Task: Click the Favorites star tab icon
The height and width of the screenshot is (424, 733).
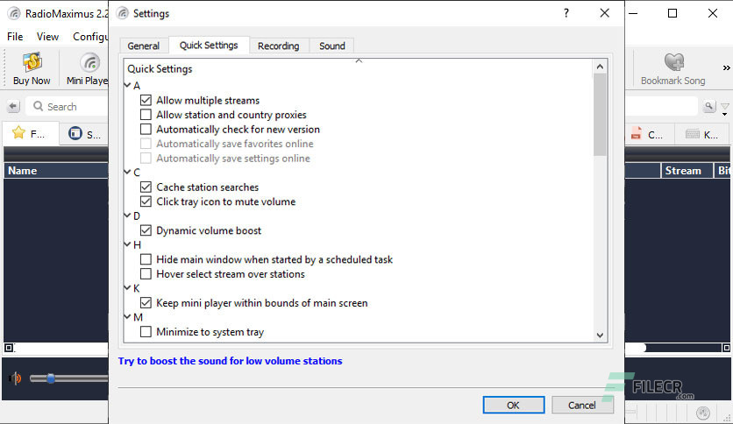Action: (18, 132)
